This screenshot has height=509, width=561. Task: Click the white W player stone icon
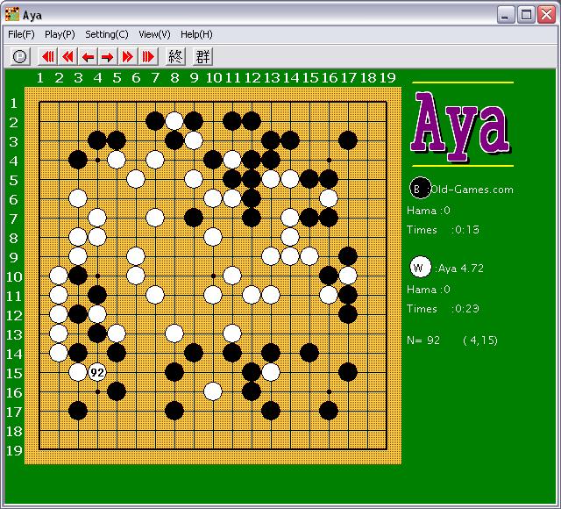point(420,267)
